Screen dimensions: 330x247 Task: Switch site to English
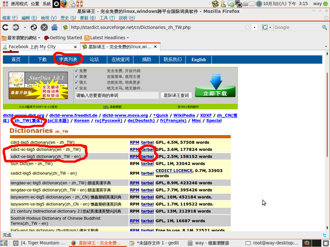coord(199,59)
